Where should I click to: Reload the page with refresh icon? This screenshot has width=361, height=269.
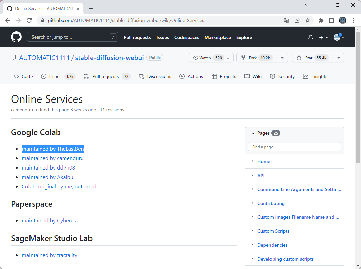[x=29, y=20]
